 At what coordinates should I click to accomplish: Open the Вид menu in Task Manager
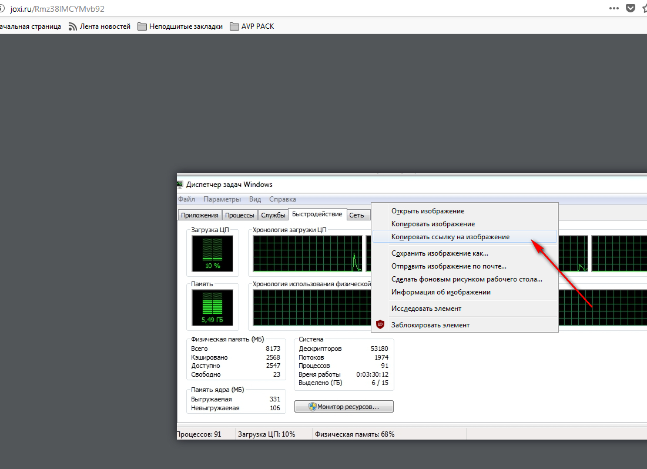(255, 199)
